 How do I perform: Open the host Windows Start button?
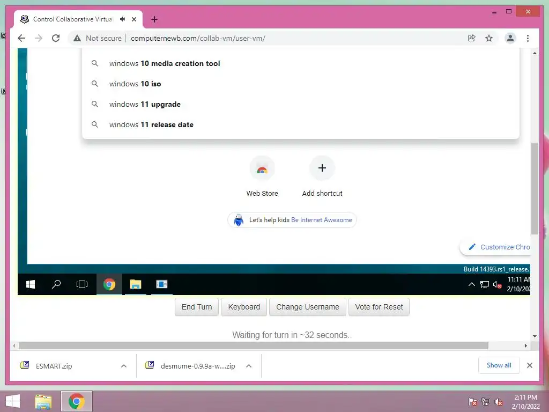point(13,401)
